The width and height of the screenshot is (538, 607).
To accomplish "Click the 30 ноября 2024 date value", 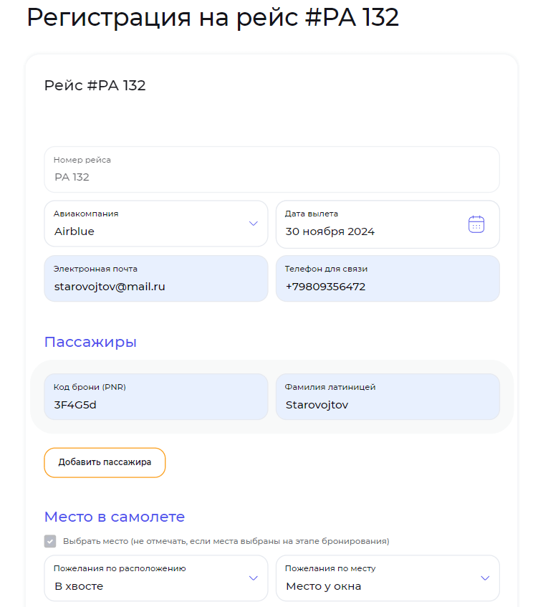I will tap(330, 231).
